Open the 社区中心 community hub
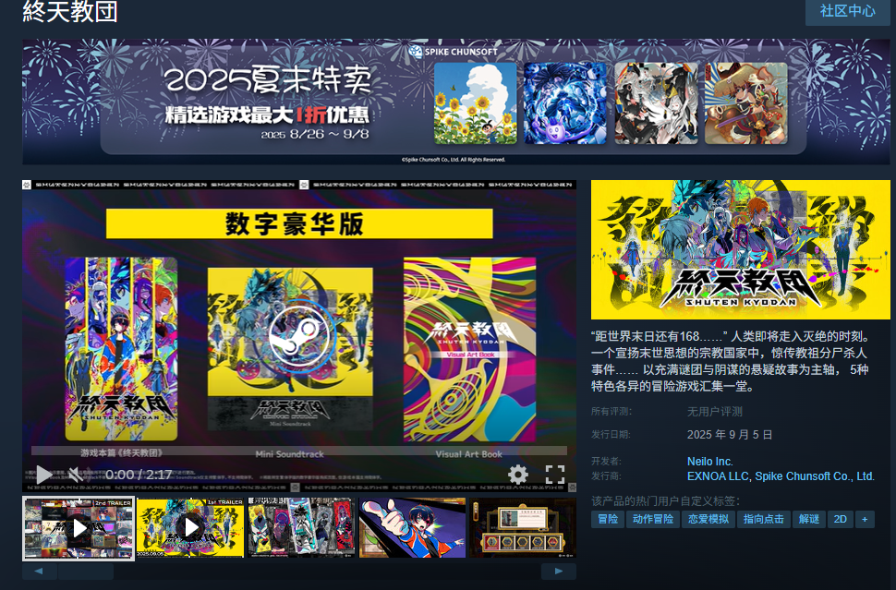Image resolution: width=896 pixels, height=590 pixels. [x=847, y=11]
